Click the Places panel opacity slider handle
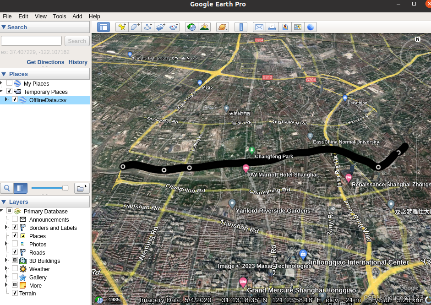431x305 pixels. point(65,188)
